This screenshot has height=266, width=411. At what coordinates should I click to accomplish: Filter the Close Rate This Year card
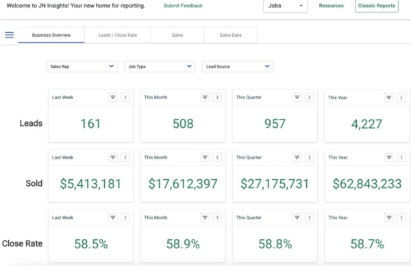click(x=389, y=217)
